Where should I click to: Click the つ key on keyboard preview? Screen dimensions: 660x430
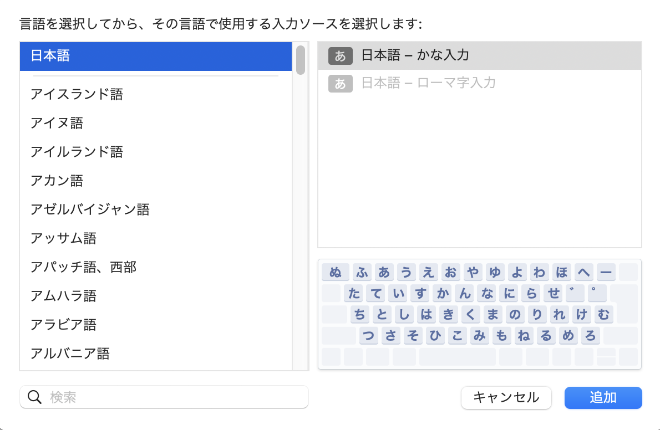click(369, 335)
